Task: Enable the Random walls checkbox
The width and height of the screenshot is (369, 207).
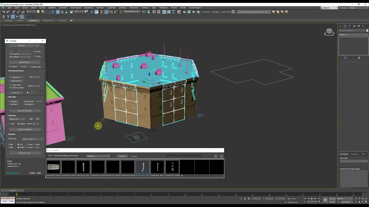Action: click(x=30, y=67)
